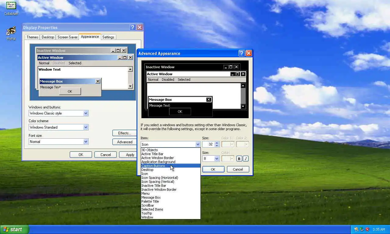Click Message Box title in Advanced preview

coord(160,100)
